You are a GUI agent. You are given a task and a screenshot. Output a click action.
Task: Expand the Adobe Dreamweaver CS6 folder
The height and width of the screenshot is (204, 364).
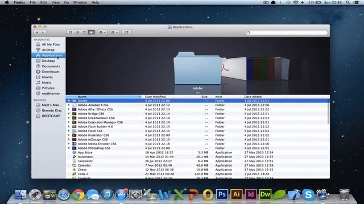69,118
